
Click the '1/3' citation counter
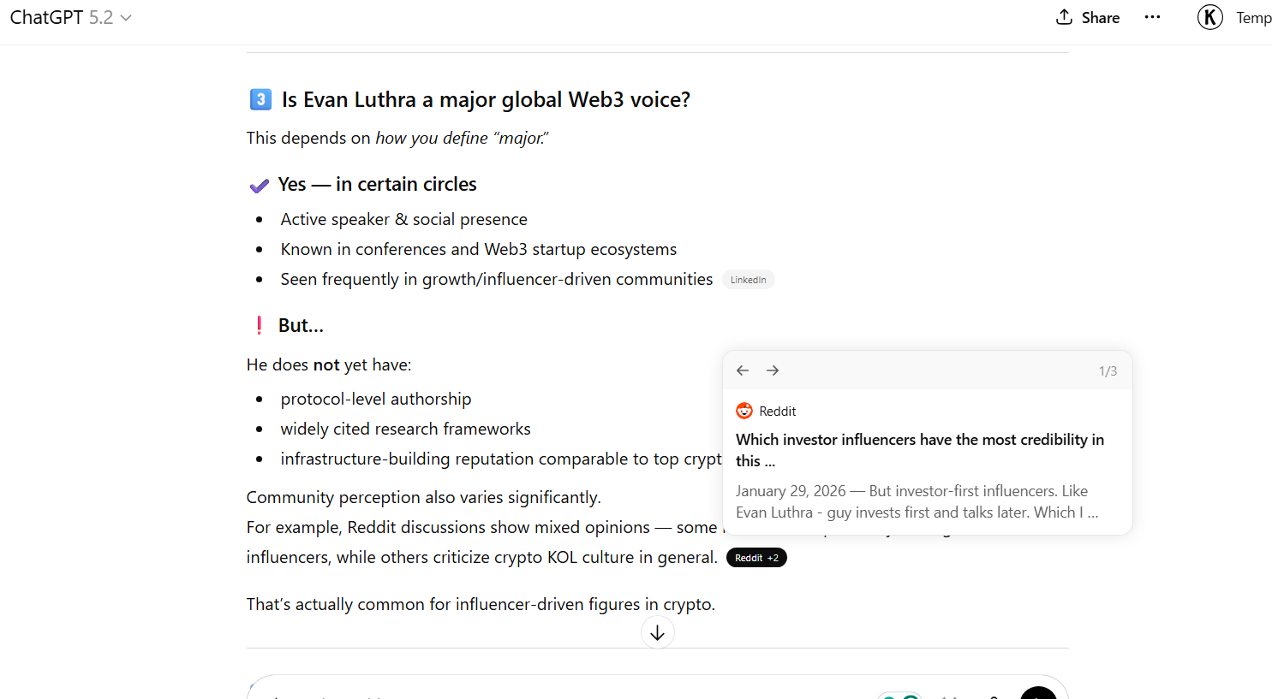[1108, 370]
